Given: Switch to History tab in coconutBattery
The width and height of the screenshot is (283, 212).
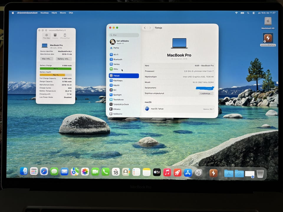Looking at the screenshot, I should 55,36.
